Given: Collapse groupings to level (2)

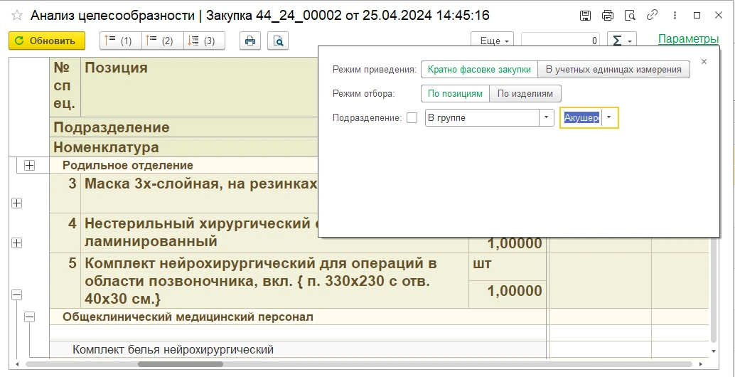Looking at the screenshot, I should pyautogui.click(x=162, y=41).
